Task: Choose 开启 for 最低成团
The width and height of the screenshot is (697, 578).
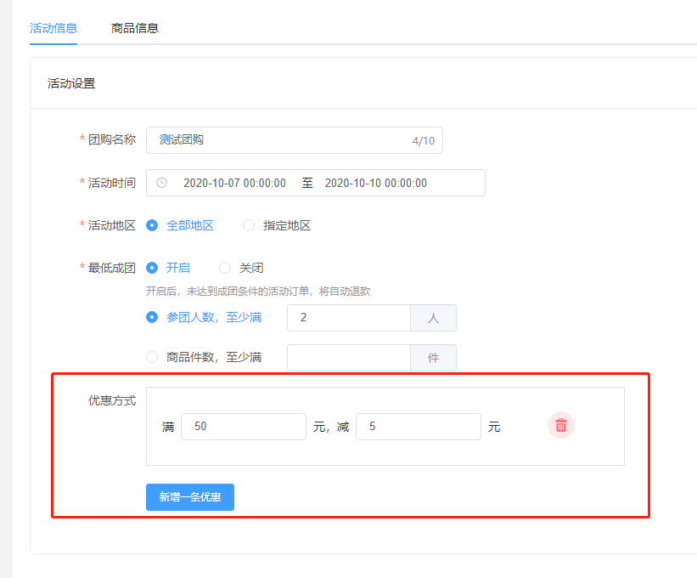Action: tap(168, 268)
